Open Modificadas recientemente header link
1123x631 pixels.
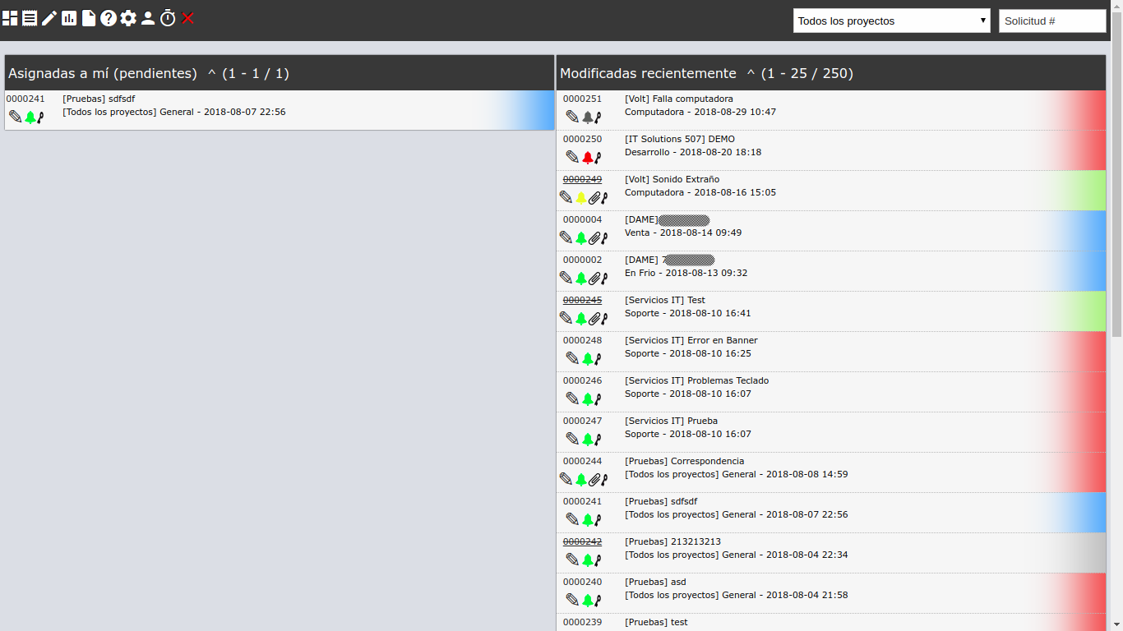click(x=648, y=73)
